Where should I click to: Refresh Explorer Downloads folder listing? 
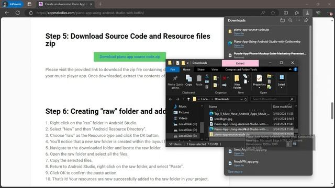click(245, 99)
